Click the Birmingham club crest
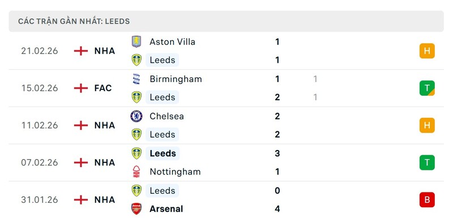Viewport: 453px width, 218px height. click(136, 79)
